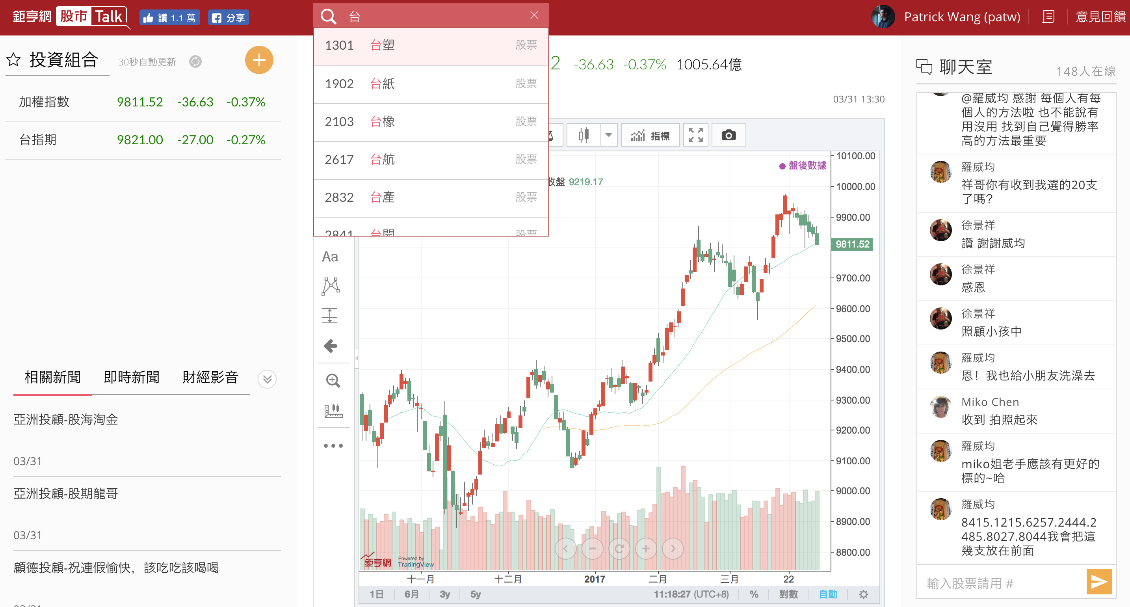Image resolution: width=1130 pixels, height=607 pixels.
Task: Open the chart style dropdown arrow
Action: [x=608, y=135]
